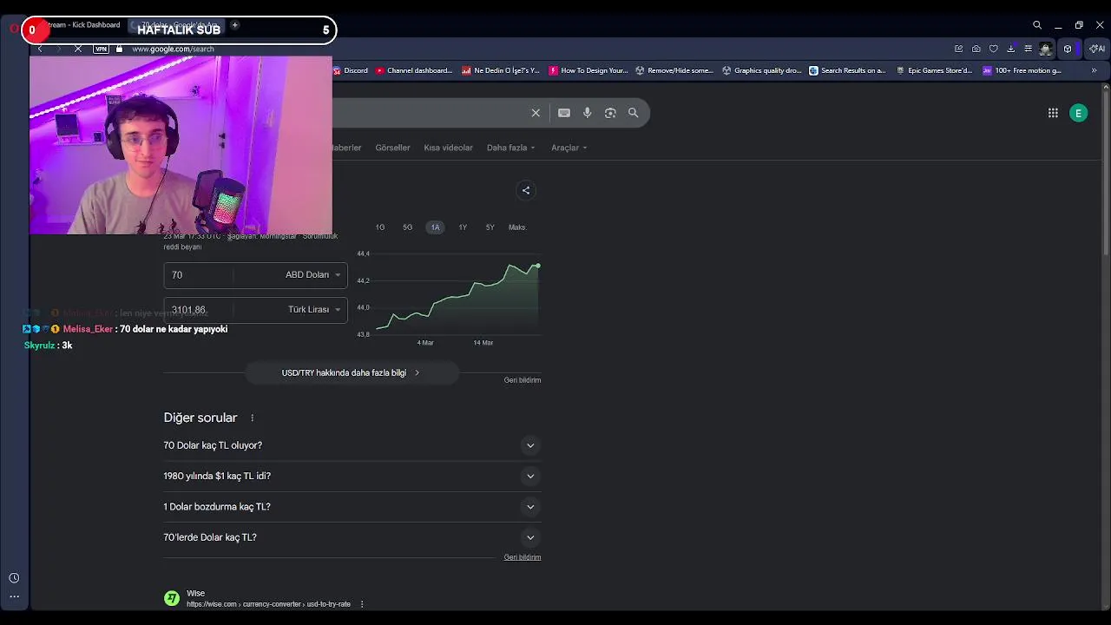Expand '1 Dolar bozdurma kaç TL?' question
Image resolution: width=1111 pixels, height=625 pixels.
352,507
